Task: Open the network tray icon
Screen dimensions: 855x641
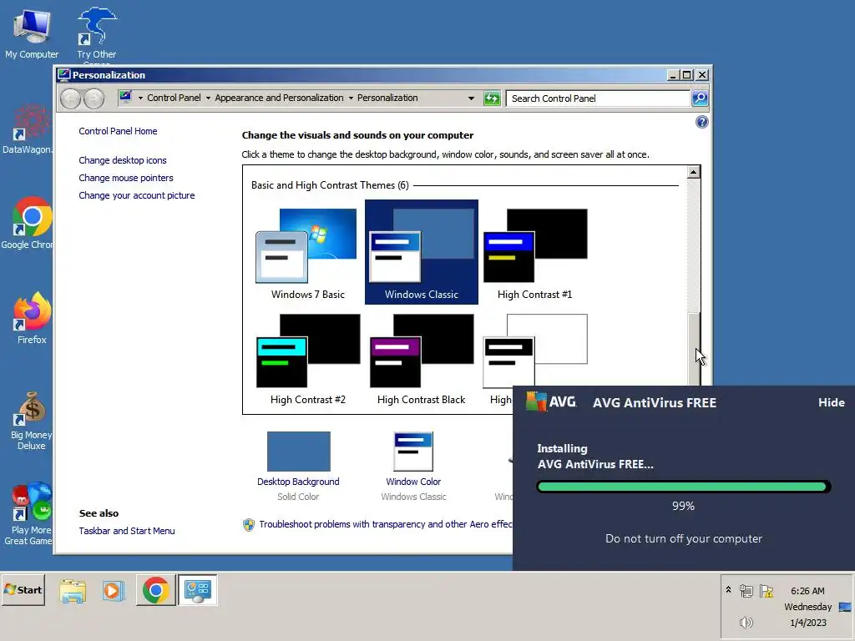Action: coord(746,591)
